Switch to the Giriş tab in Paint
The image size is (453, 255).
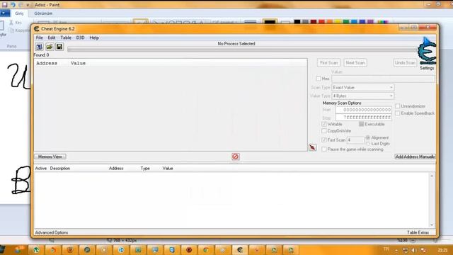[19, 13]
